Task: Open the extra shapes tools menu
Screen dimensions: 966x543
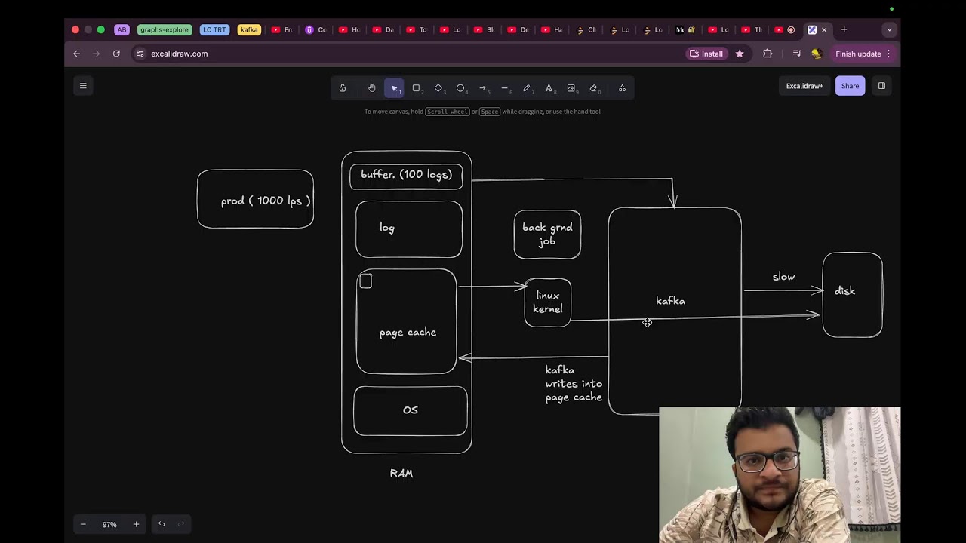Action: click(x=622, y=88)
